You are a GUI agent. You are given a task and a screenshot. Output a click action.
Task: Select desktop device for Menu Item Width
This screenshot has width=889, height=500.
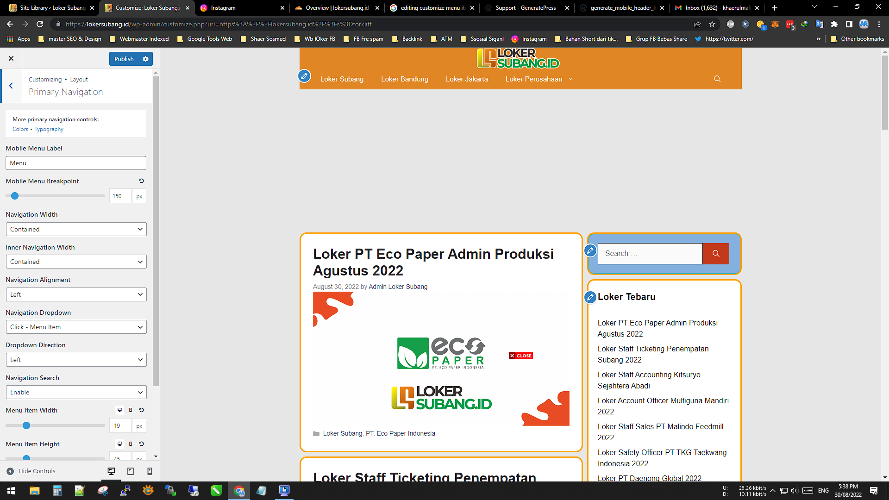tap(119, 410)
